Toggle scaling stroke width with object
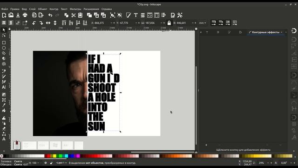 click(x=214, y=23)
